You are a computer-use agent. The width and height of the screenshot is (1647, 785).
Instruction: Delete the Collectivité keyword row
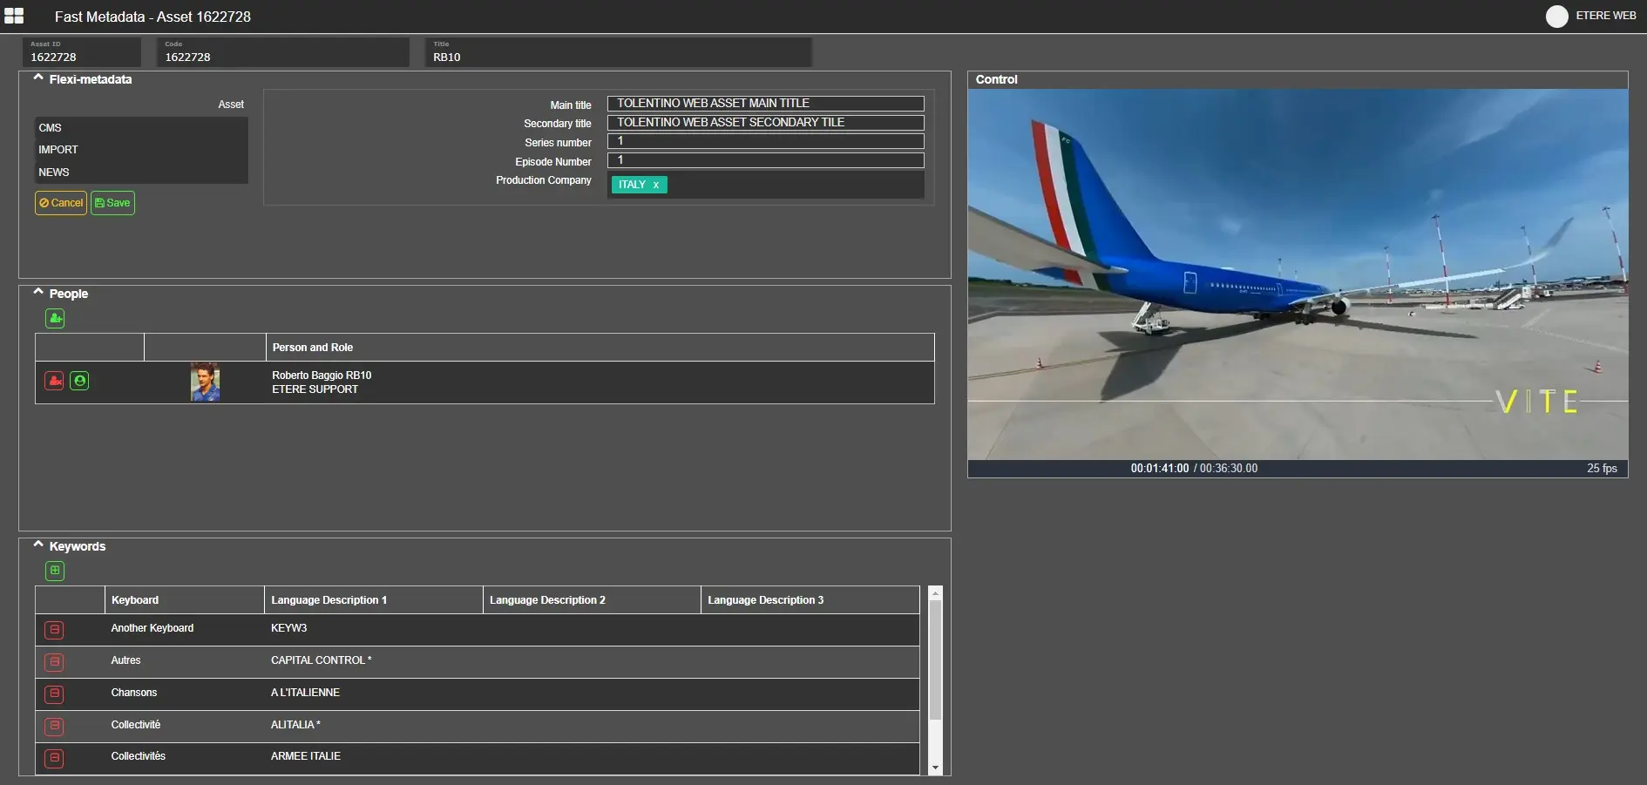pos(54,726)
